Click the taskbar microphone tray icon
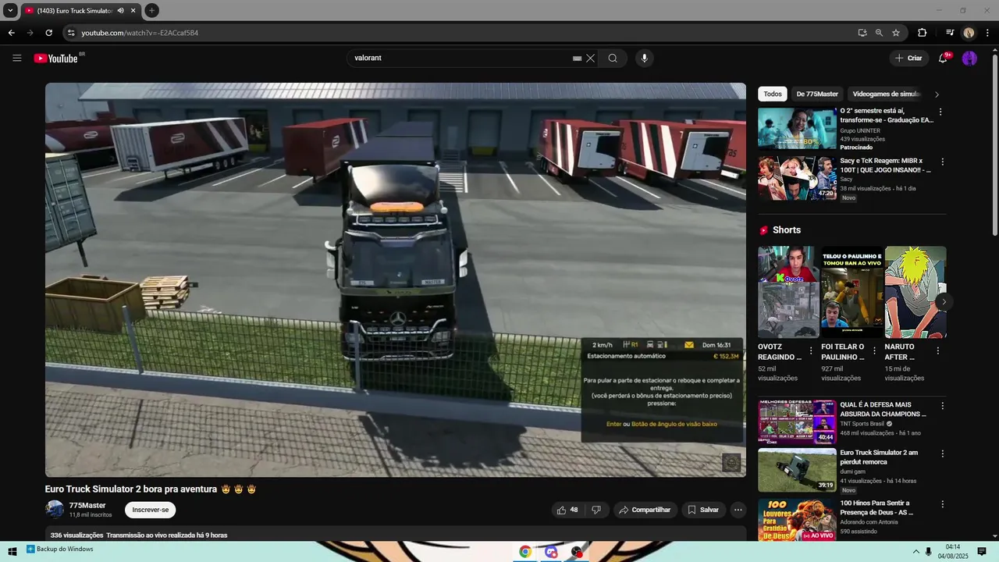This screenshot has width=999, height=562. pos(928,551)
